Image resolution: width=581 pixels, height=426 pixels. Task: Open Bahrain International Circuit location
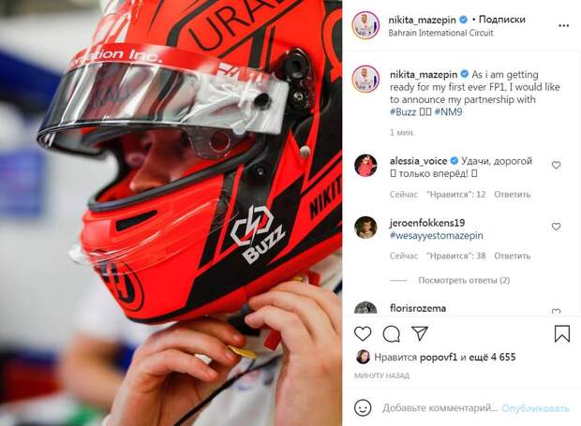coord(440,33)
